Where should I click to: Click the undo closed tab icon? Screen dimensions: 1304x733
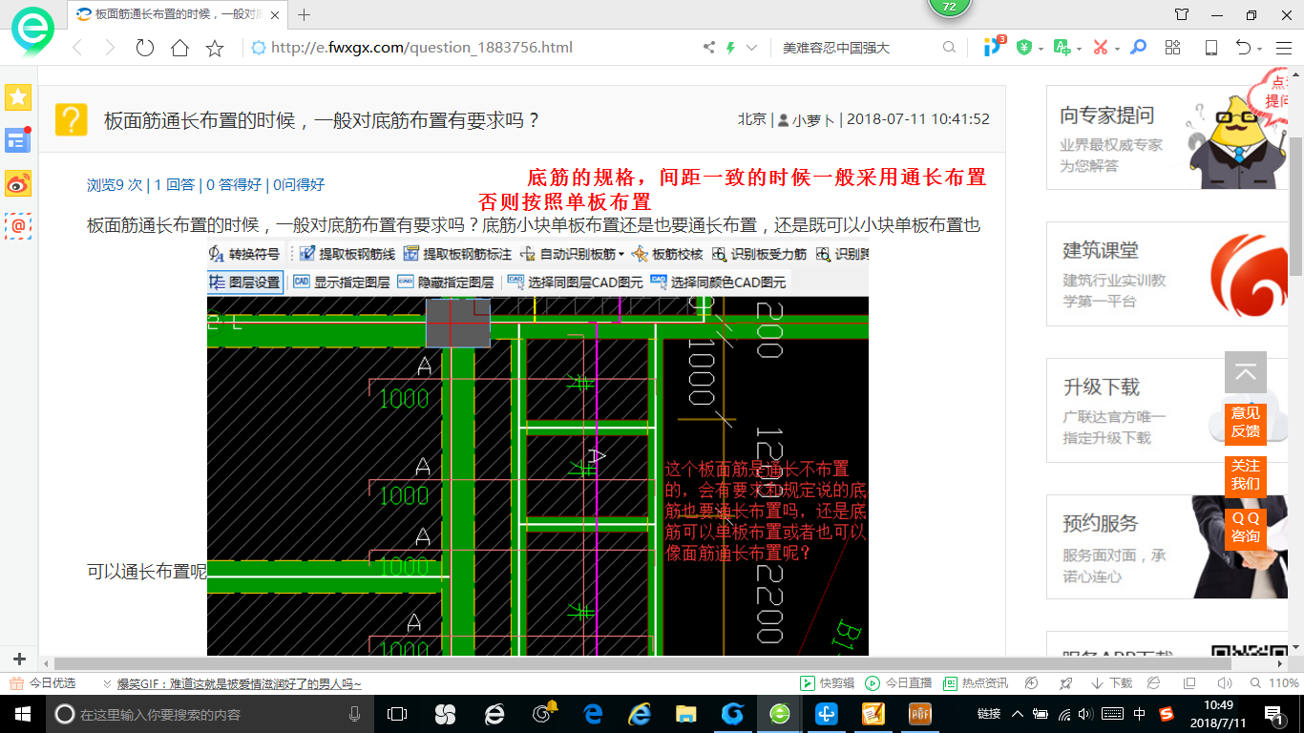pyautogui.click(x=1243, y=48)
